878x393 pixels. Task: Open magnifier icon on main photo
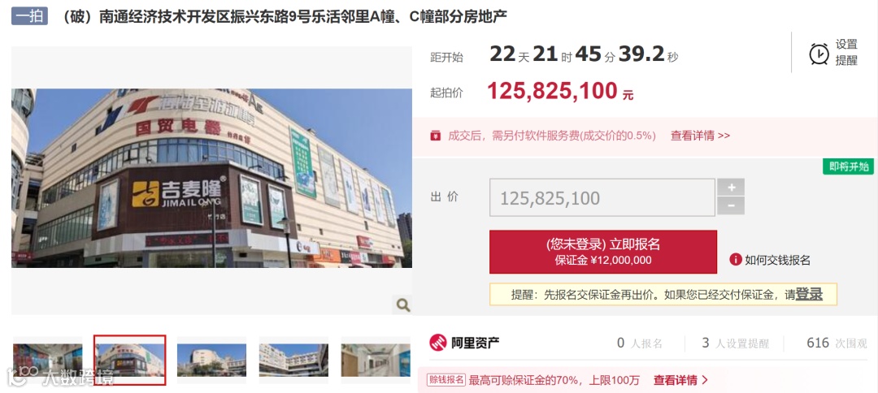(402, 304)
